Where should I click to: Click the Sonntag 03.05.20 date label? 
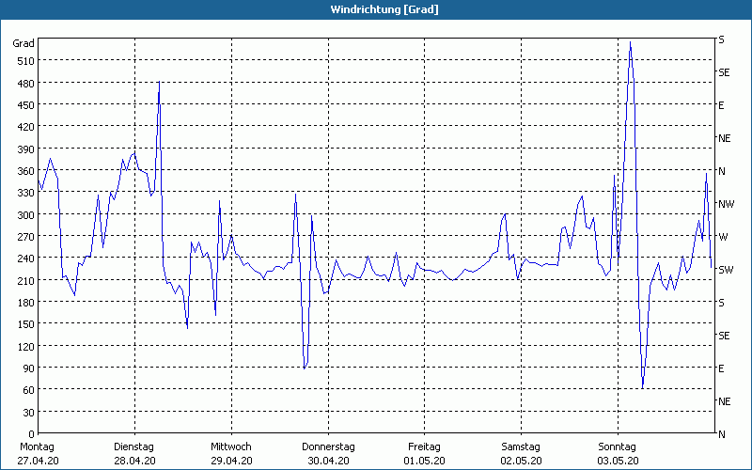[617, 453]
